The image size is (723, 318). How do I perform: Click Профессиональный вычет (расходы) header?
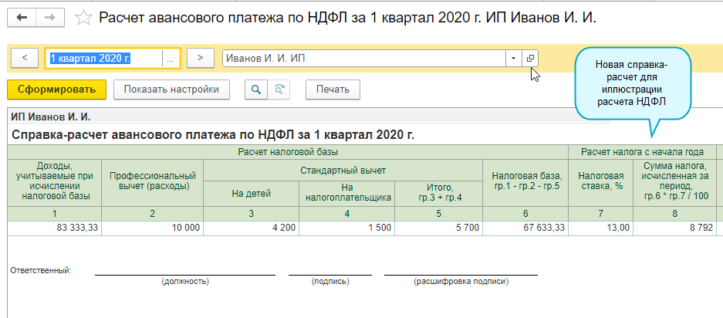pyautogui.click(x=152, y=181)
